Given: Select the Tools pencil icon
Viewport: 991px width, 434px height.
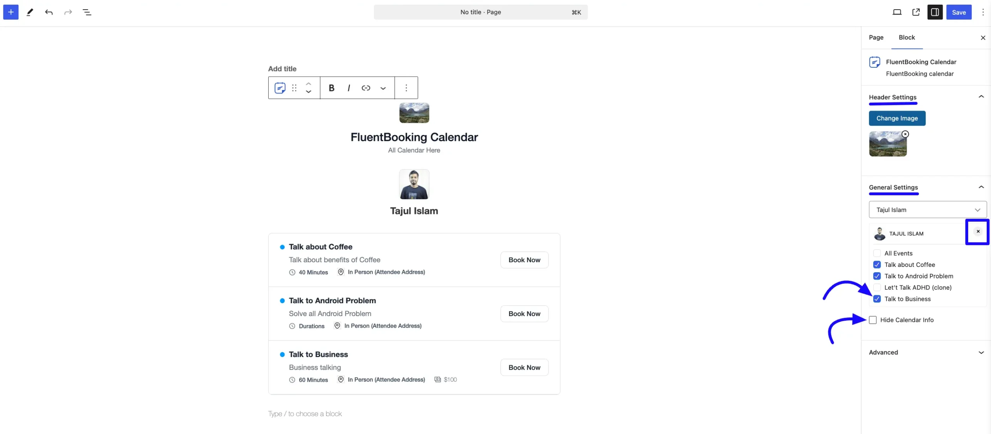Looking at the screenshot, I should 30,12.
